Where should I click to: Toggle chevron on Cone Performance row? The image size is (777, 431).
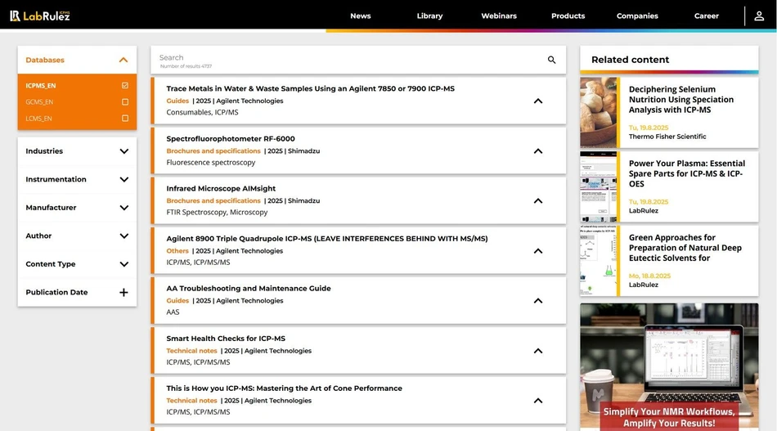coord(538,401)
